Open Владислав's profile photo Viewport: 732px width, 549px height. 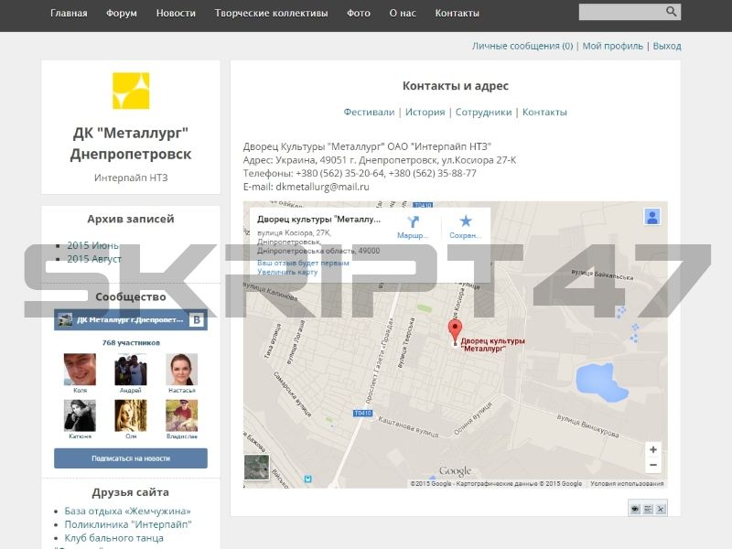coord(181,415)
